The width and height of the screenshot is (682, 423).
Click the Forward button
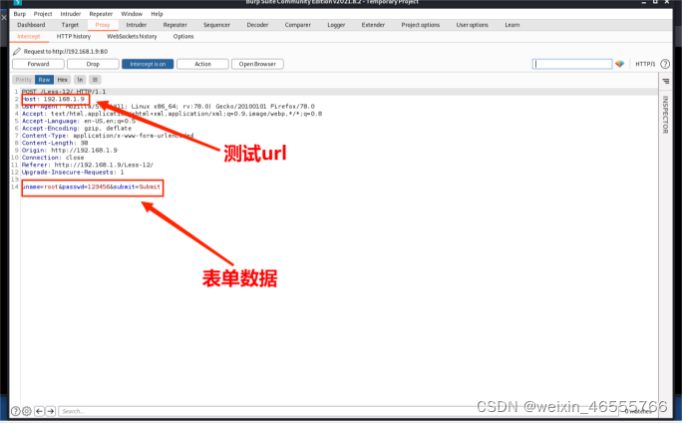point(38,64)
